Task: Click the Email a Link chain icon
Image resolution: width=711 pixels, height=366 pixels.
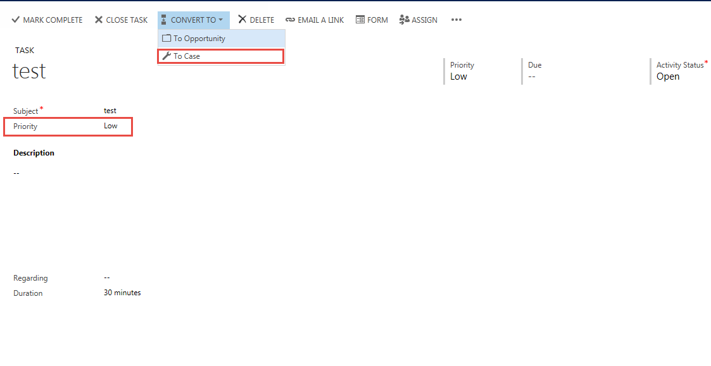Action: [x=291, y=20]
